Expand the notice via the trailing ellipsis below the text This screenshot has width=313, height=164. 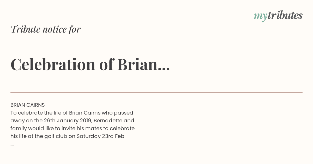[12, 145]
